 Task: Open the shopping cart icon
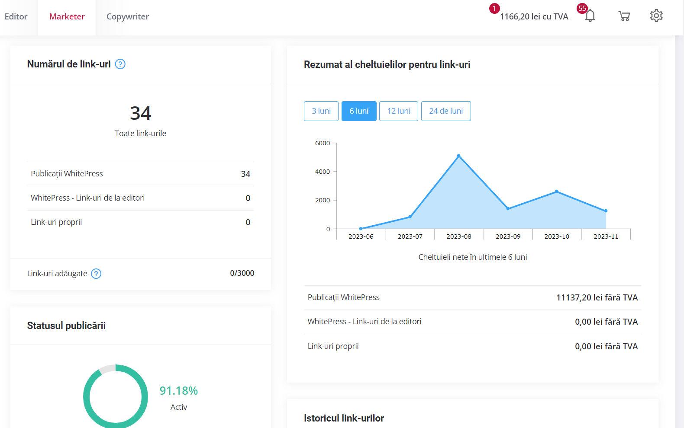(x=624, y=16)
